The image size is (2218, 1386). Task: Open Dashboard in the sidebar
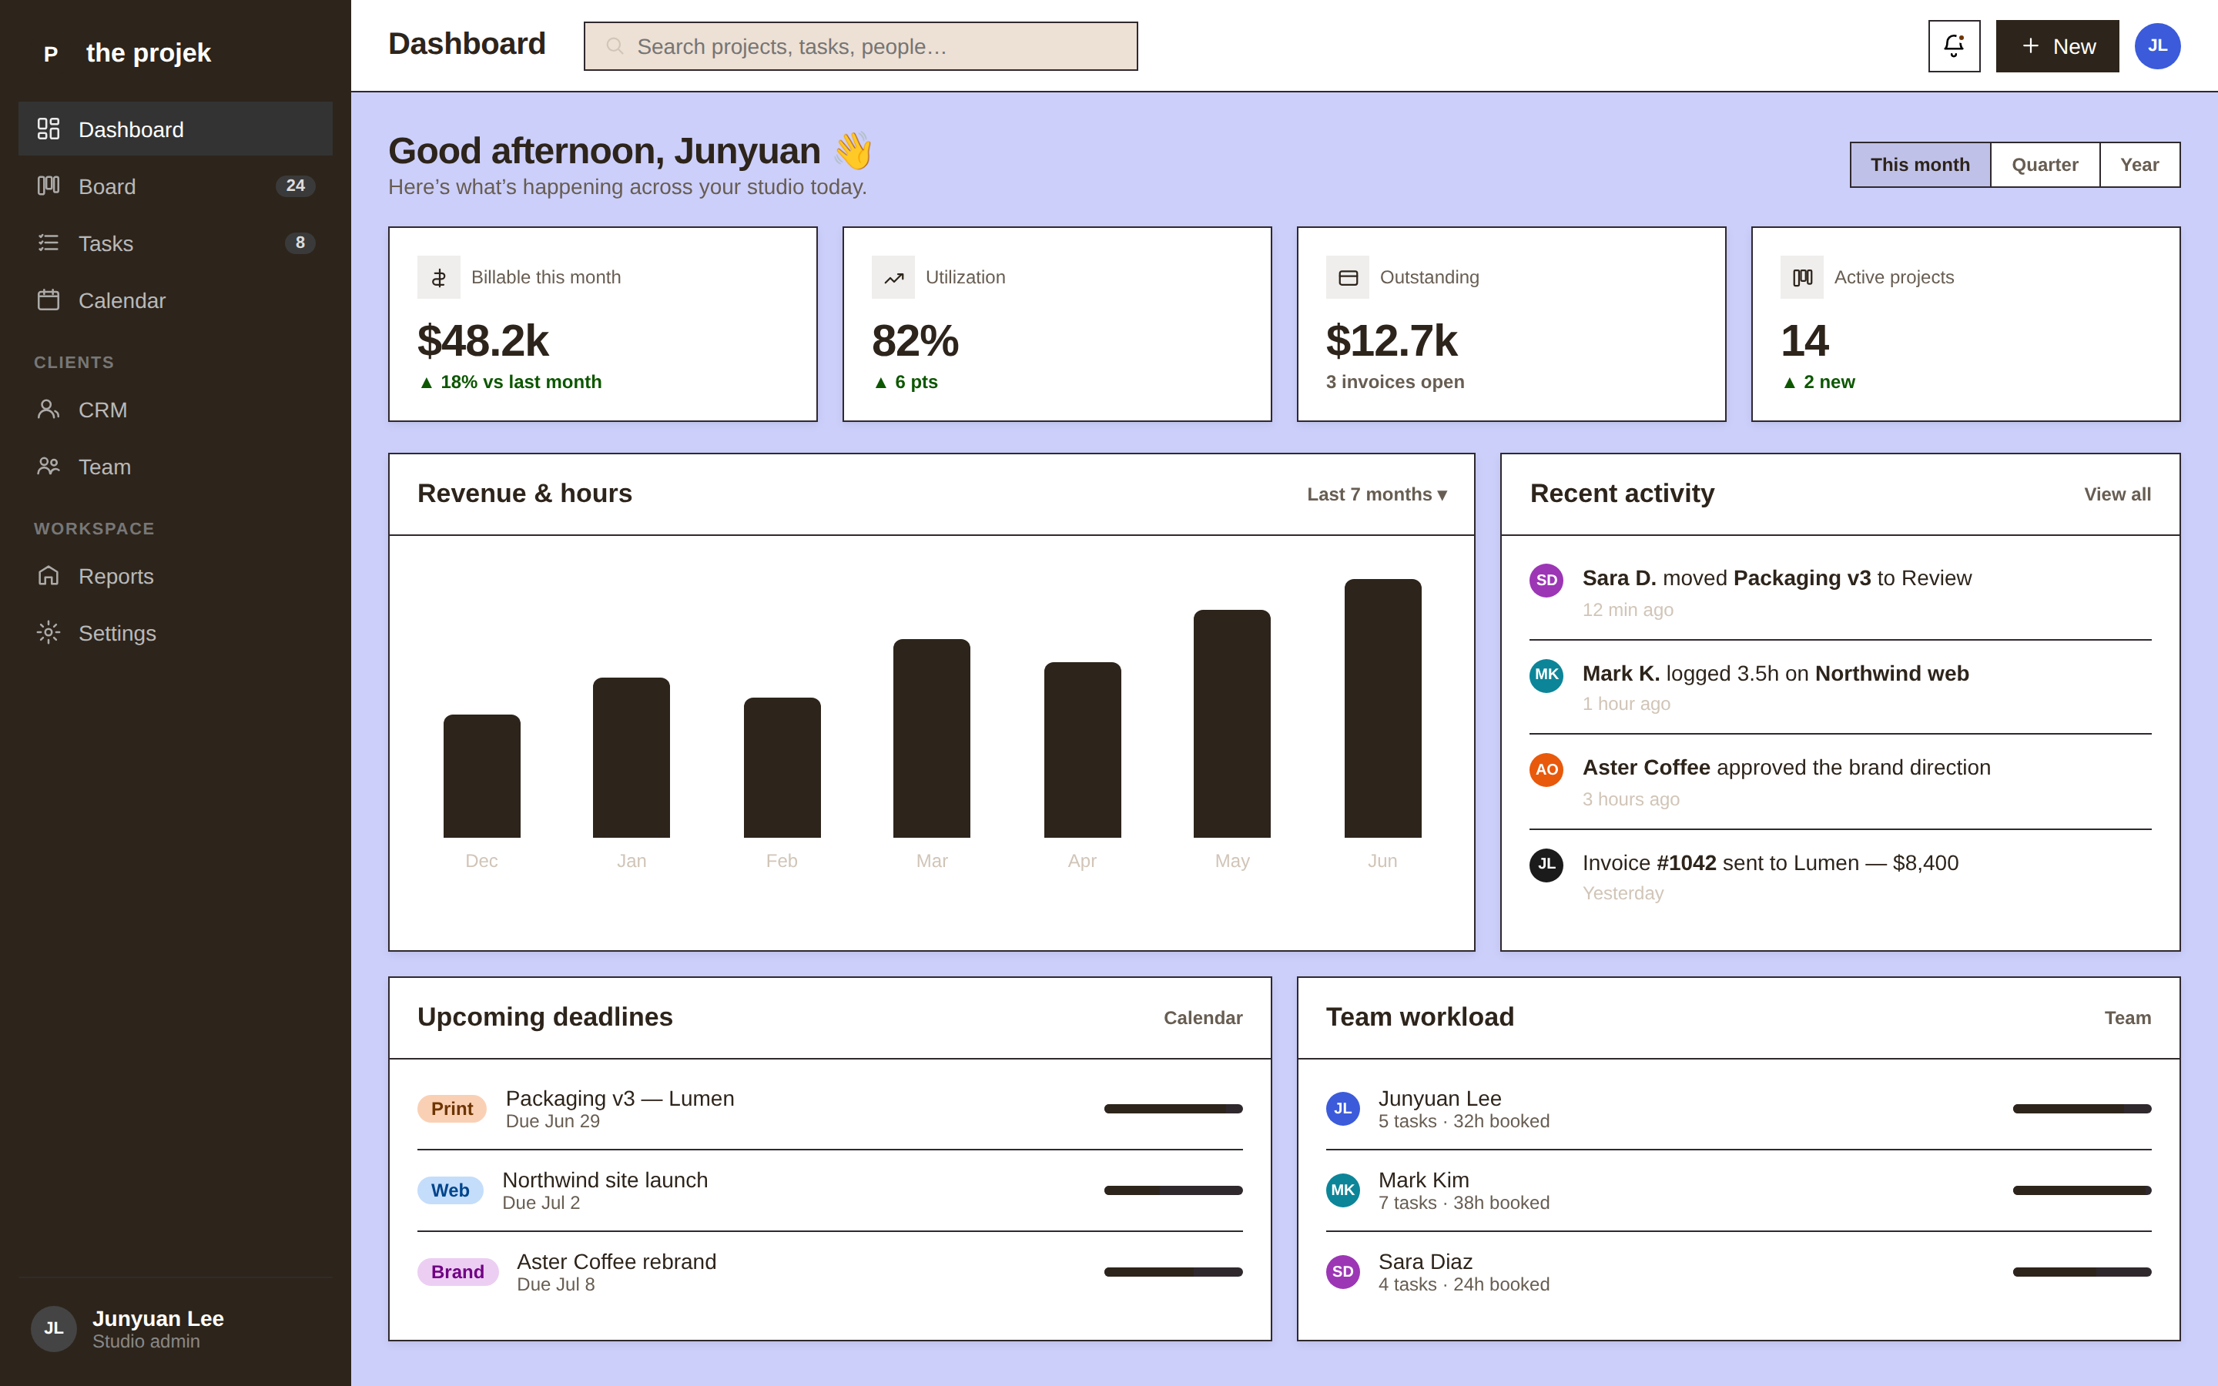[175, 129]
